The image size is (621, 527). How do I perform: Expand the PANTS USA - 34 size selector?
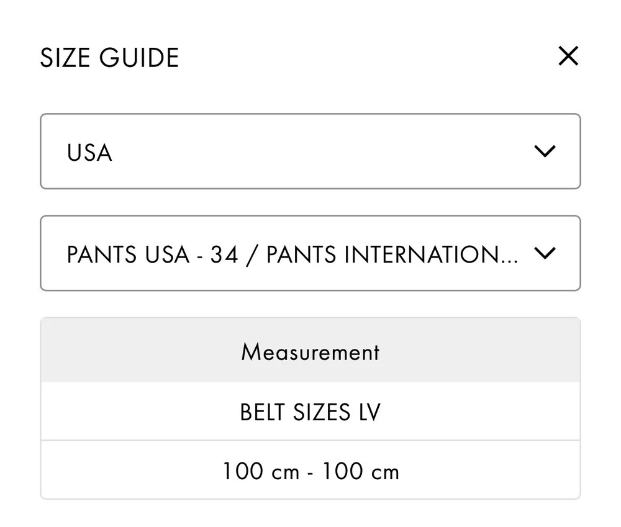click(x=310, y=253)
